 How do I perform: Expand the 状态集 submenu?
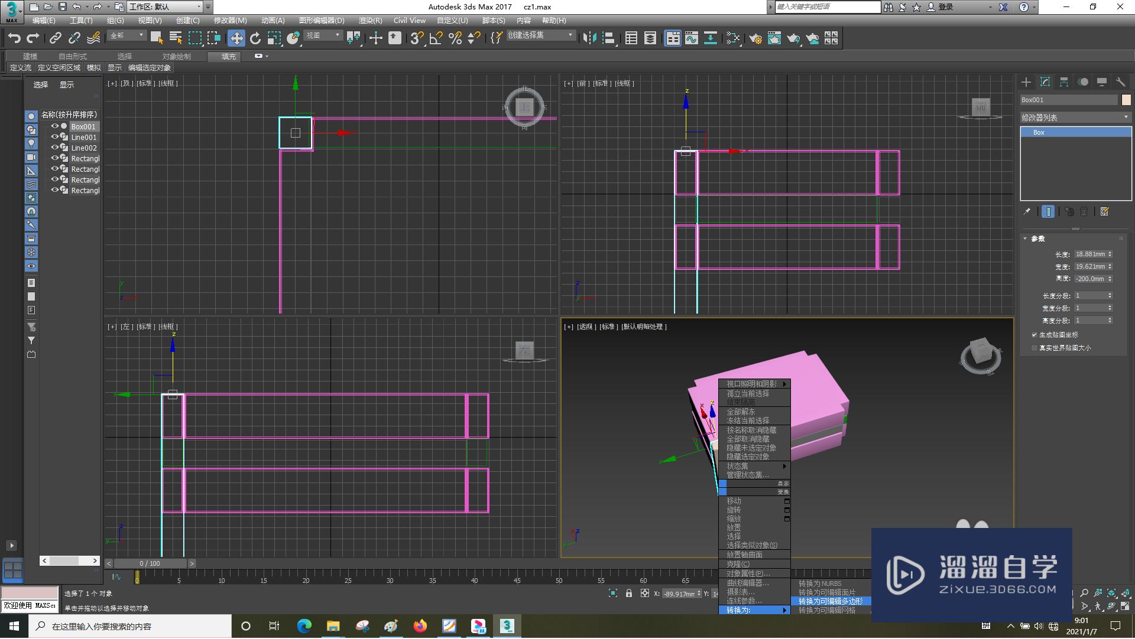coord(754,466)
